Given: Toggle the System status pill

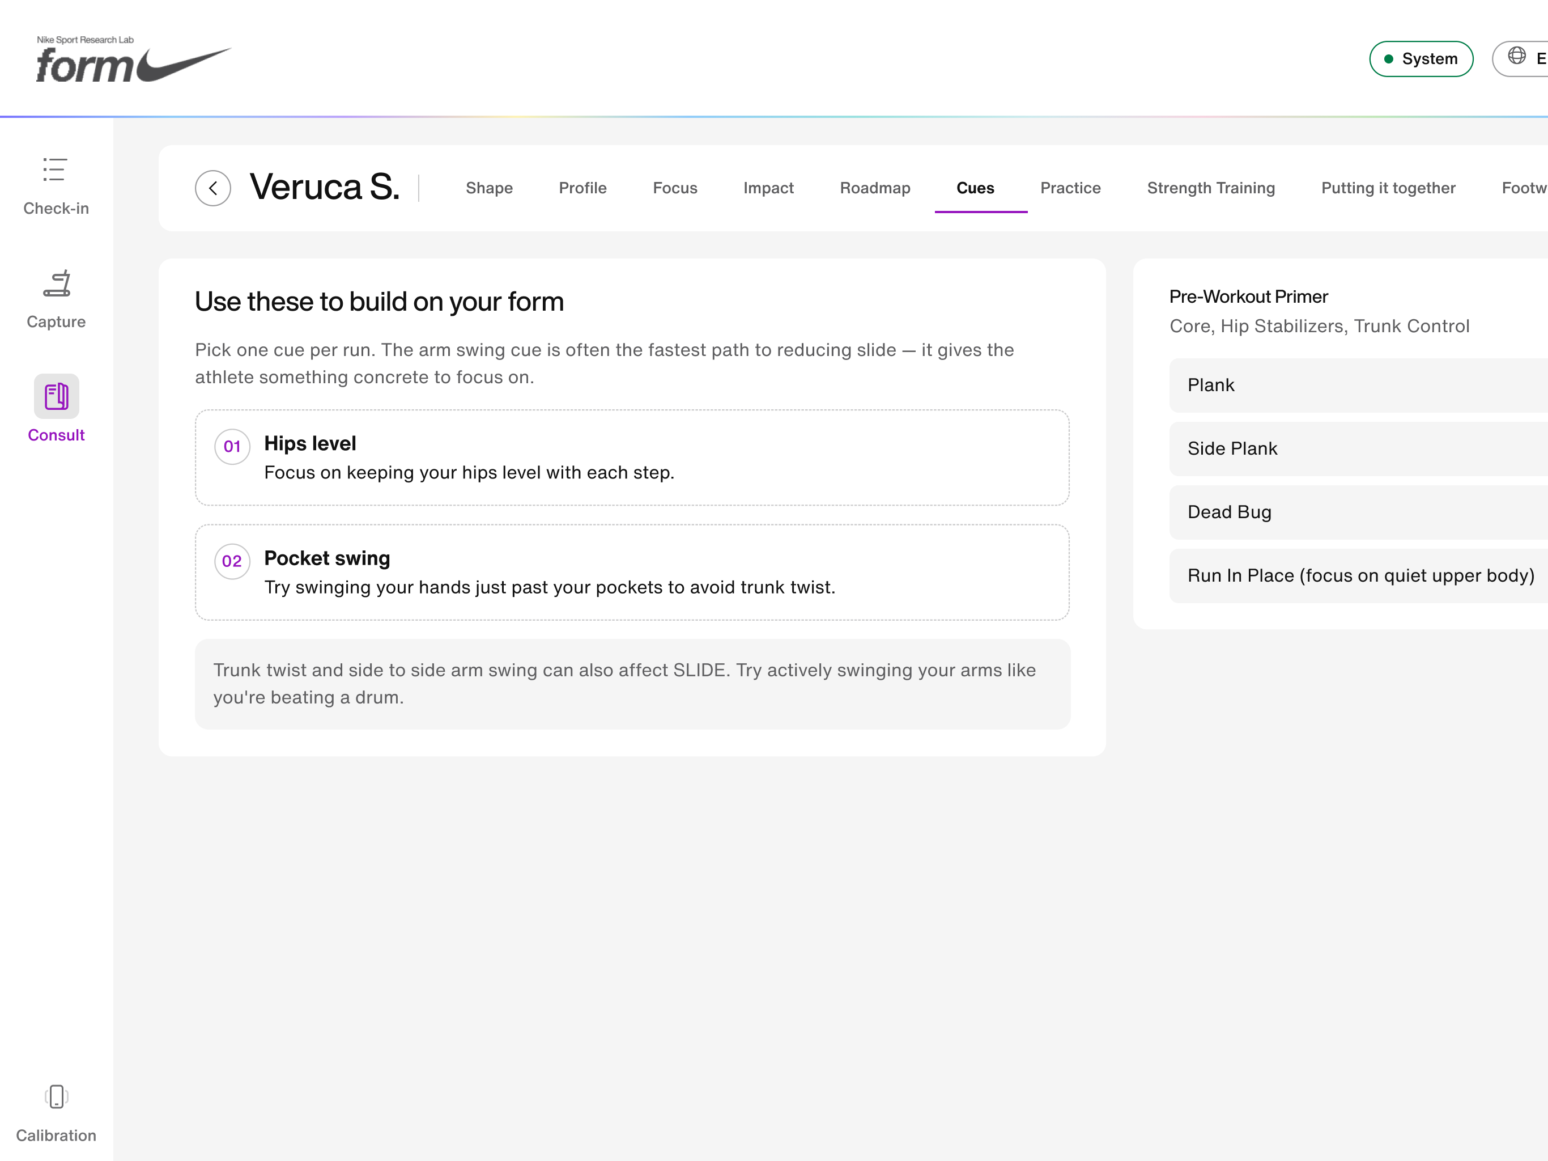Looking at the screenshot, I should pyautogui.click(x=1421, y=59).
